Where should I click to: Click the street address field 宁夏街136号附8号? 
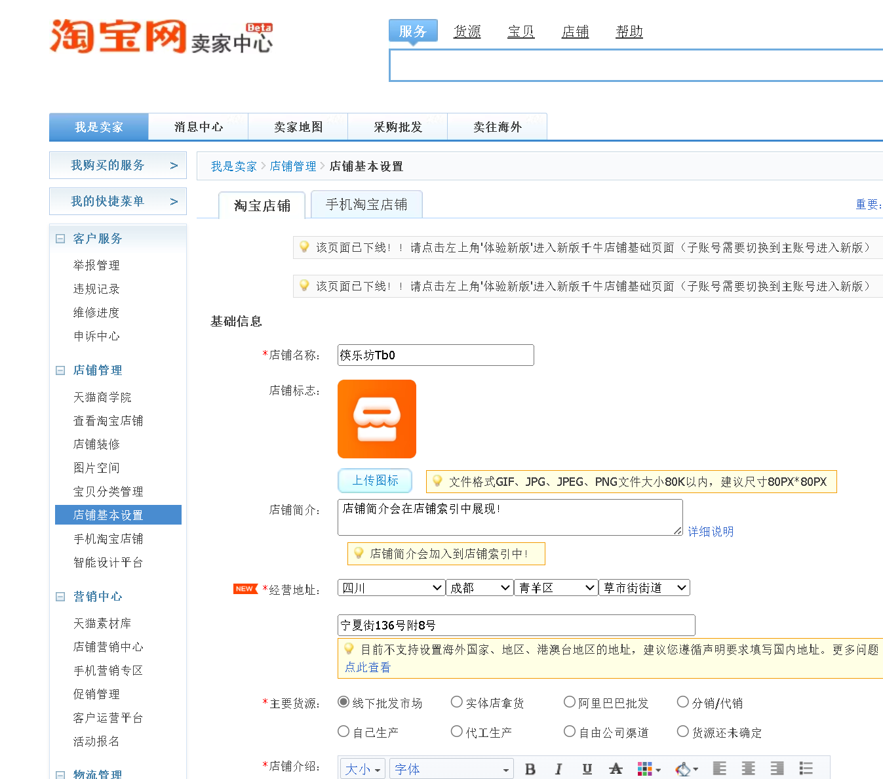coord(517,625)
